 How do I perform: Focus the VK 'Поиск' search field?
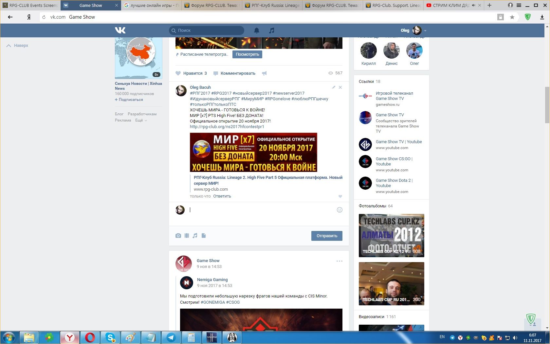(207, 30)
